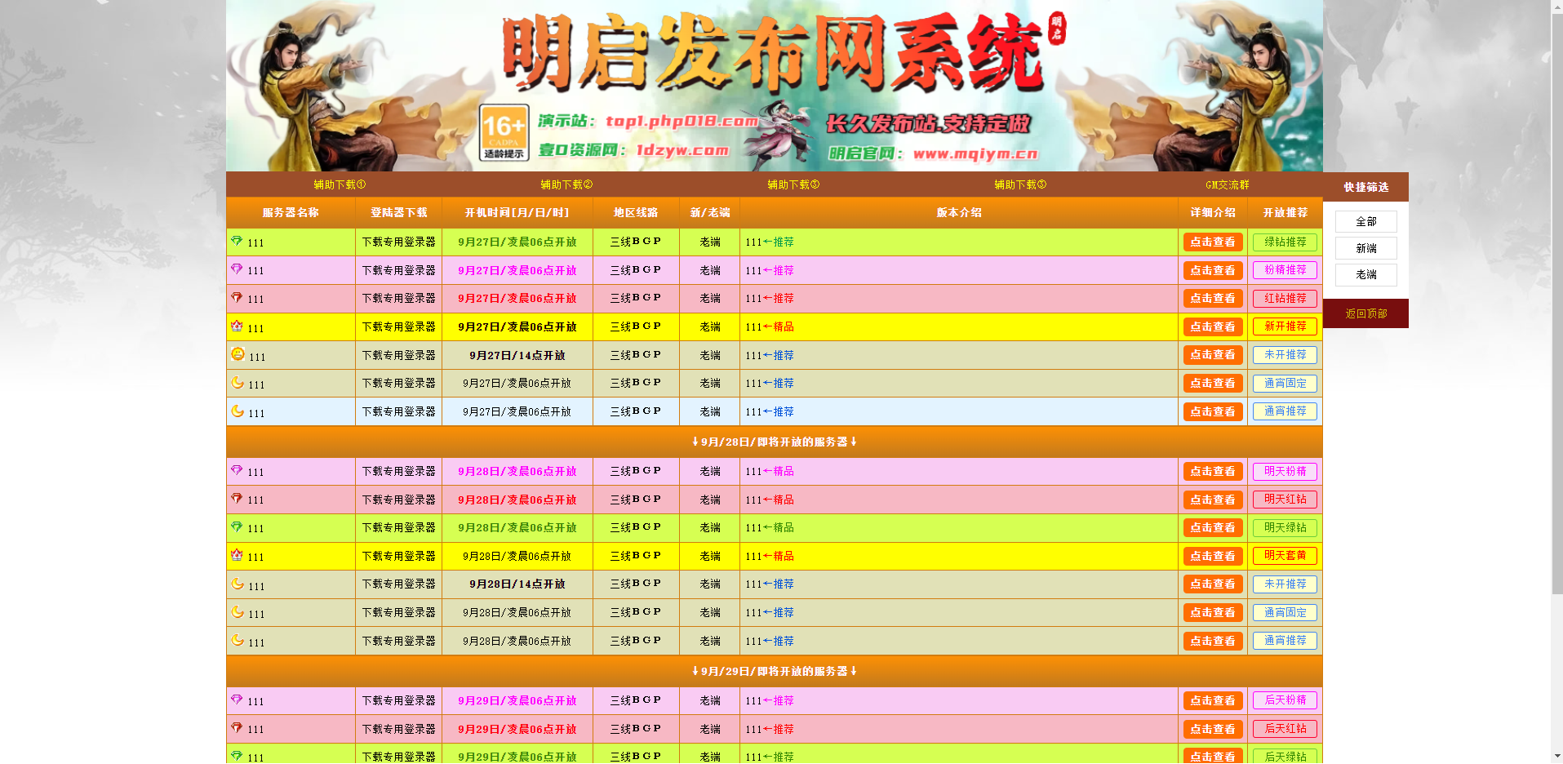1563x764 pixels.
Task: Open 辅助下载① link
Action: point(340,184)
